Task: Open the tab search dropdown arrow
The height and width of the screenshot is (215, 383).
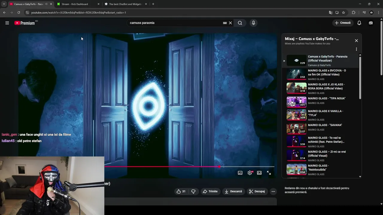Action: click(4, 4)
